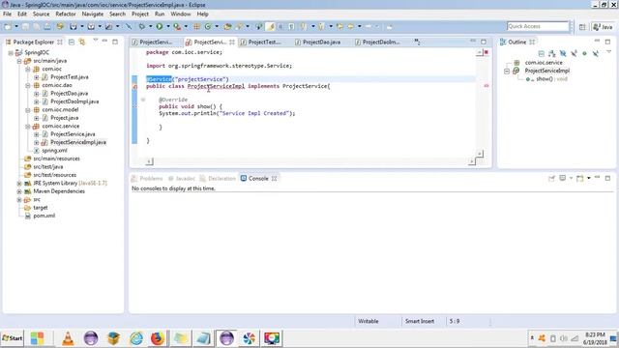Viewport: 619px width, 348px height.
Task: Click the New Java Package toolbar icon
Action: tap(196, 26)
